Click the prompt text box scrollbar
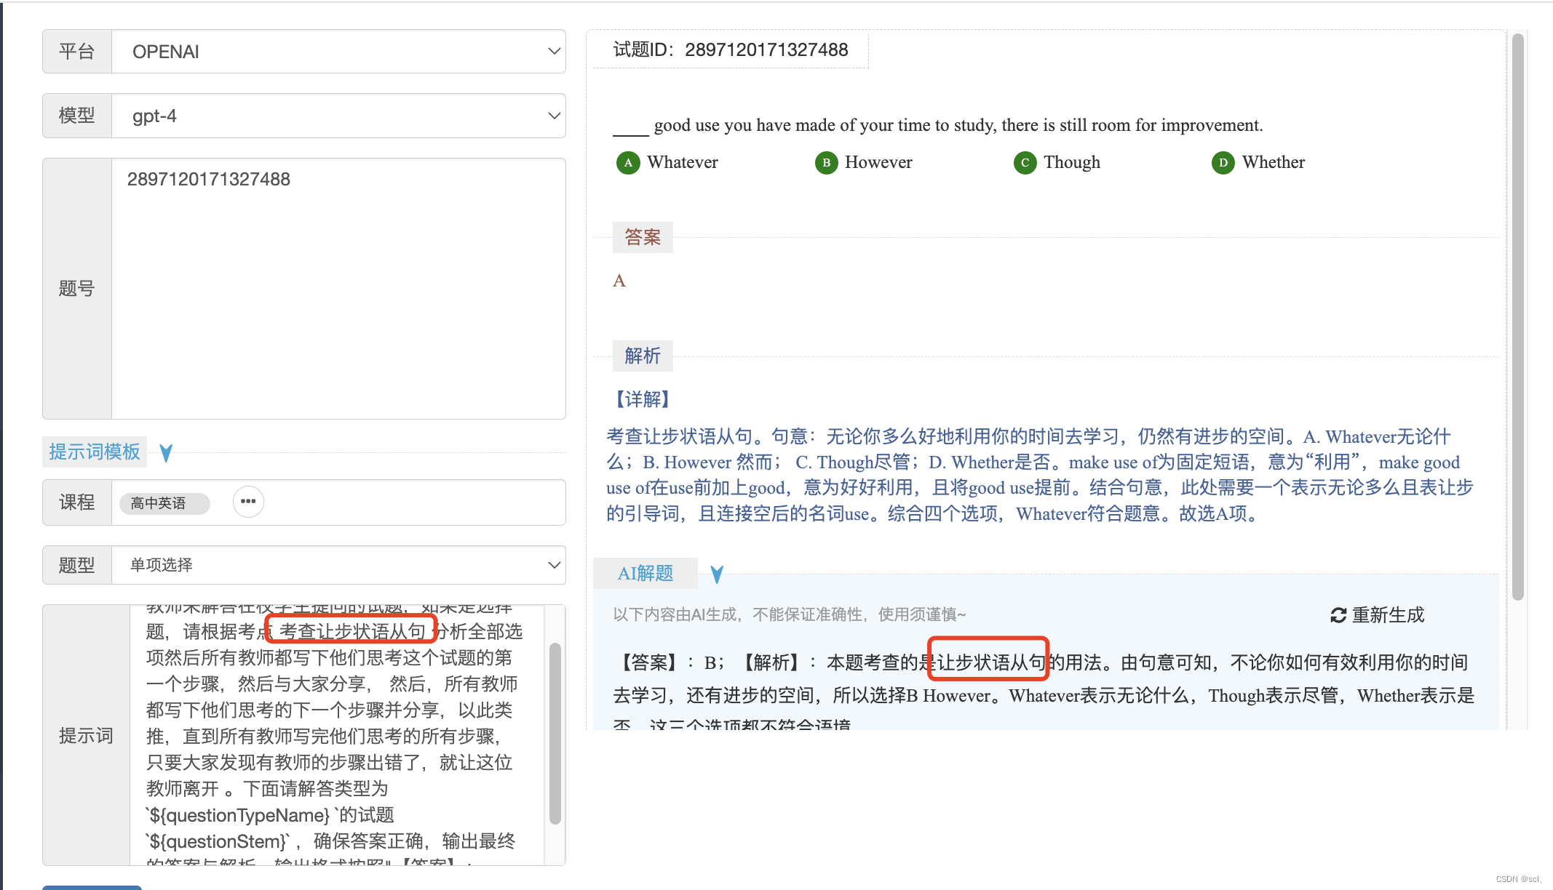Screen dimensions: 1553x890 (555, 733)
